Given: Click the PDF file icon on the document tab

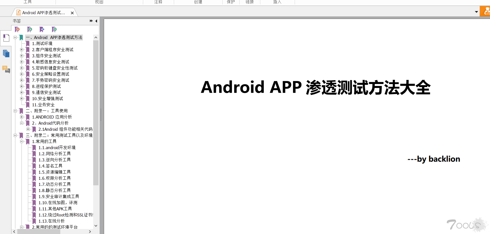Looking at the screenshot, I should (x=19, y=13).
